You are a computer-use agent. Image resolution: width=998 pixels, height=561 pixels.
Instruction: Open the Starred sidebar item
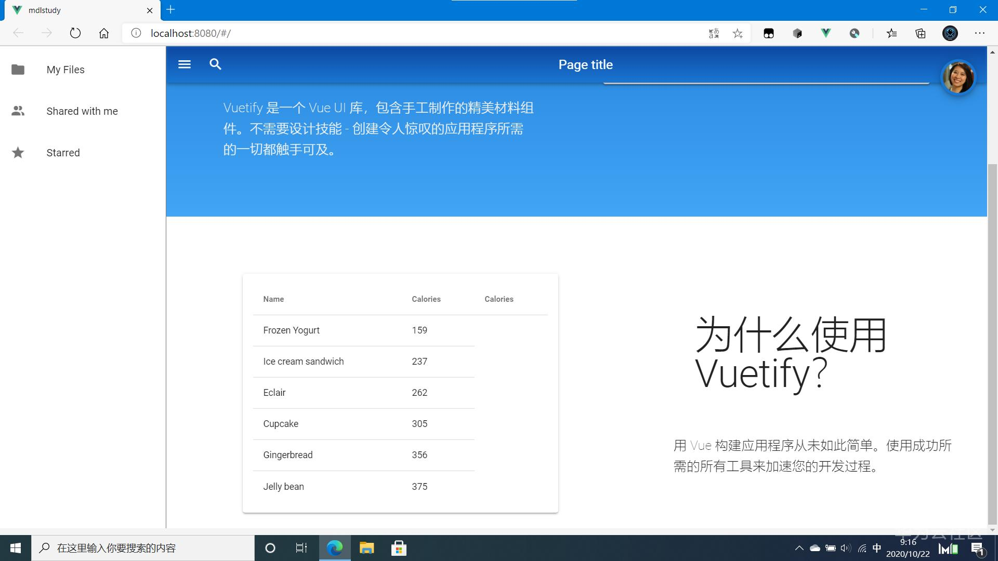pyautogui.click(x=63, y=153)
